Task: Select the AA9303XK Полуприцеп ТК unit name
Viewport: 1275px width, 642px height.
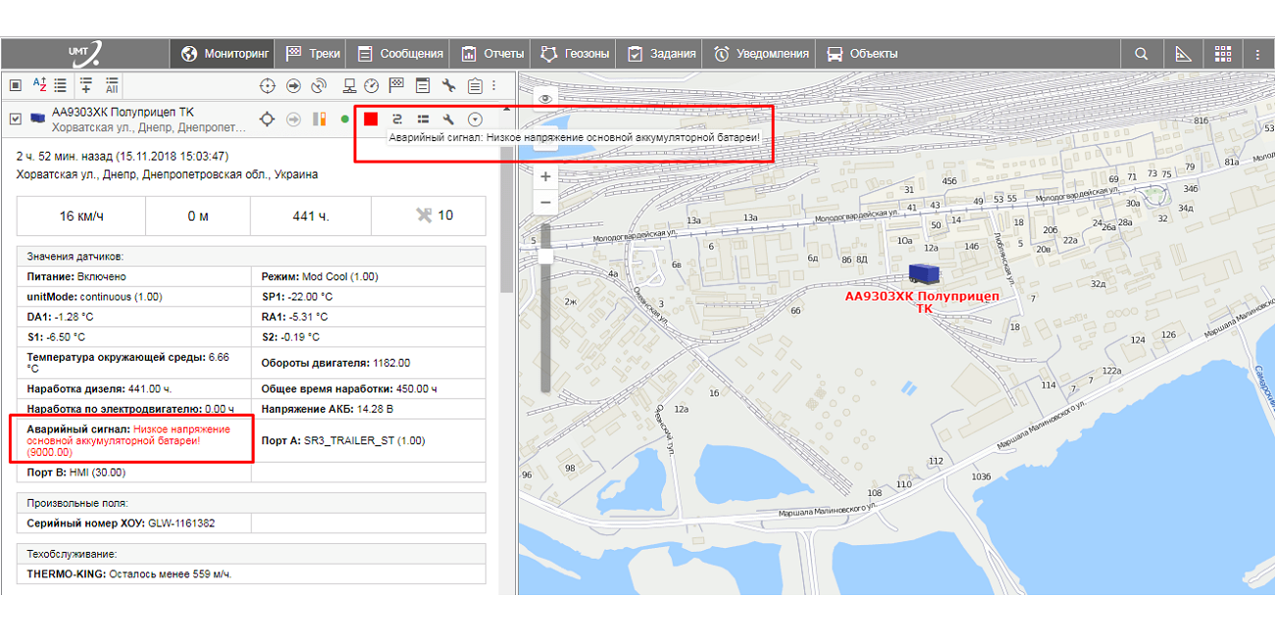Action: tap(124, 113)
